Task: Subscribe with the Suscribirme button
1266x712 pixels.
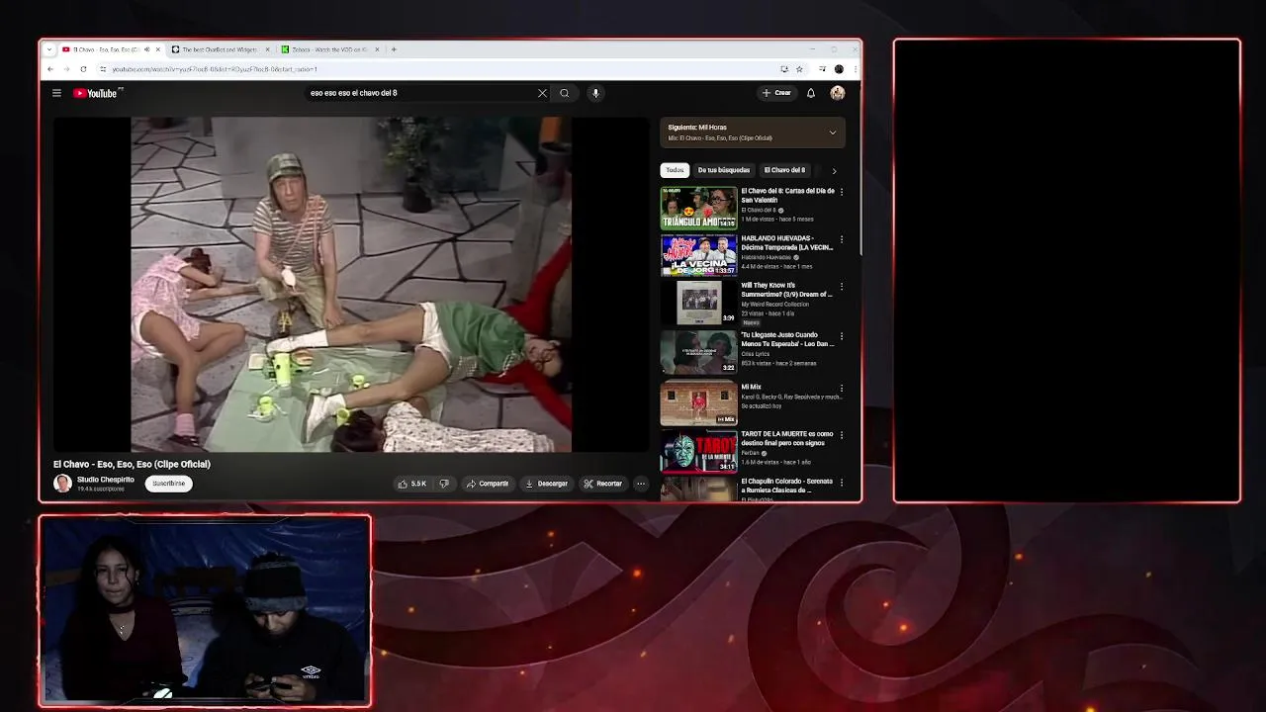Action: coord(168,484)
